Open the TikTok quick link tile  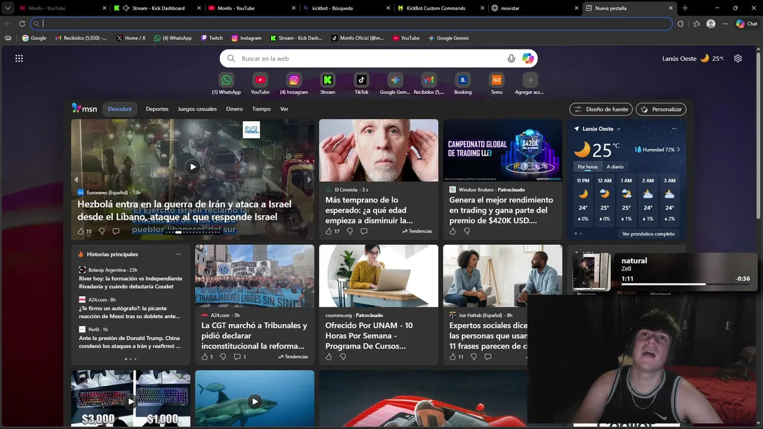tap(362, 83)
